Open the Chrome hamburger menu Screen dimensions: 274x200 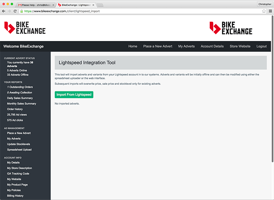tap(270, 11)
